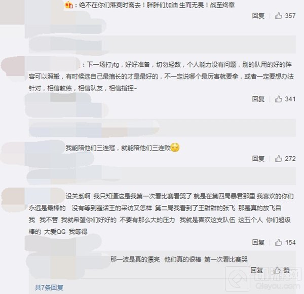Click thumbs-up icon beside 341 count
This screenshot has width=304, height=294.
click(278, 99)
